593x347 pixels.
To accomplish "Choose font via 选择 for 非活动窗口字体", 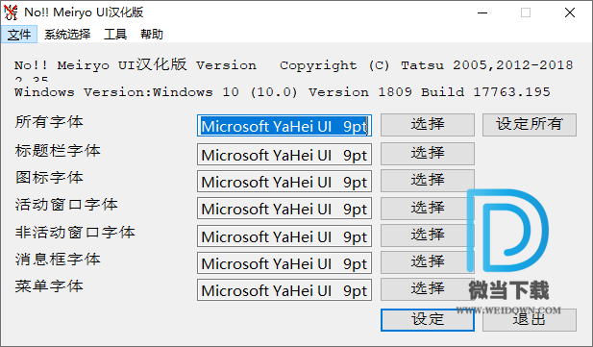I will [x=428, y=235].
